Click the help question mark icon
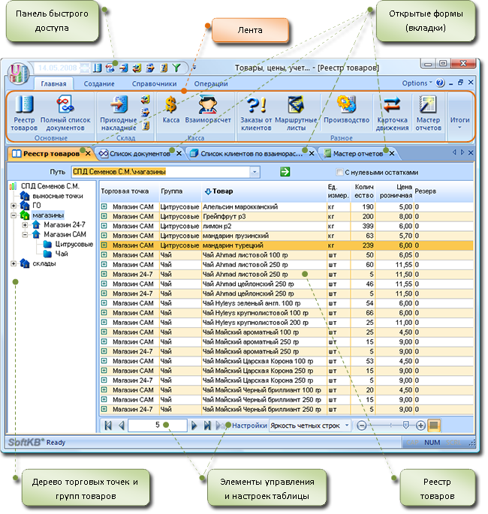 [x=441, y=83]
